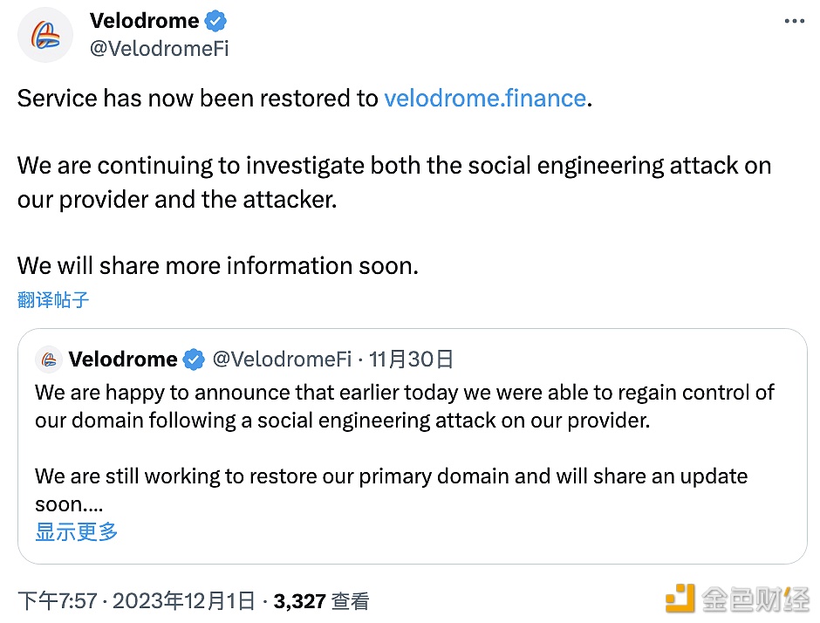This screenshot has width=820, height=623.
Task: Open the quoted post about regaining domain control
Action: [x=412, y=446]
